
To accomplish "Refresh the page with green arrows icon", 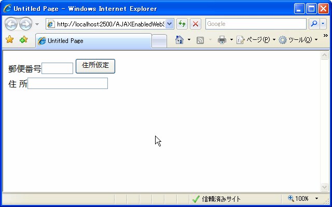I will point(182,24).
